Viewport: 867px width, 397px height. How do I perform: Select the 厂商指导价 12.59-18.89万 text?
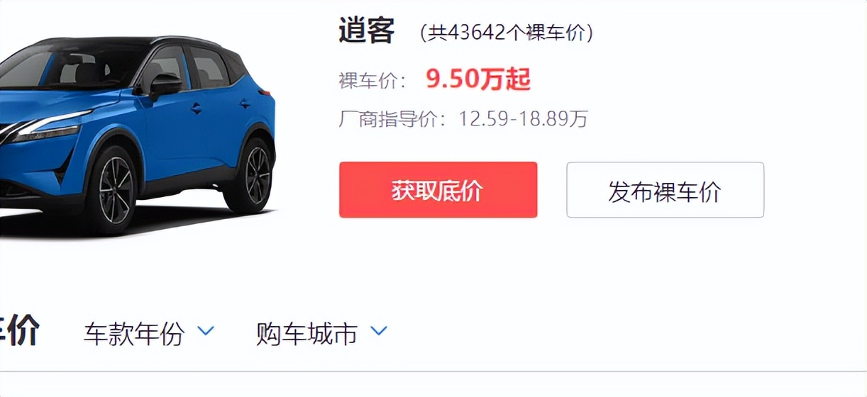coord(463,118)
